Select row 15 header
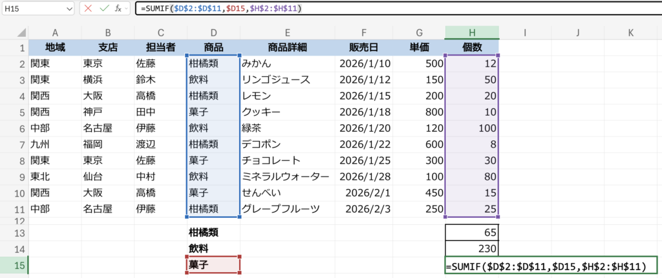This screenshot has height=278, width=662. pos(14,265)
